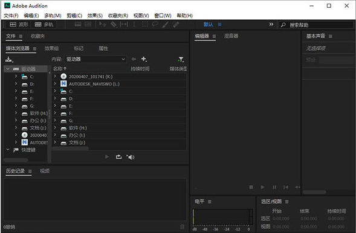This screenshot has width=356, height=233.
Task: Switch to 收藏夹 panel tab
Action: 37,36
